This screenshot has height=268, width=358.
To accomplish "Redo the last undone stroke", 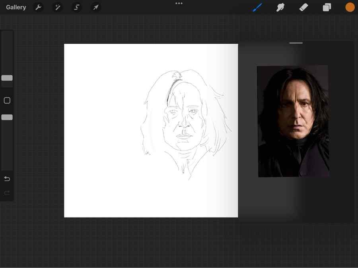I will tap(7, 193).
